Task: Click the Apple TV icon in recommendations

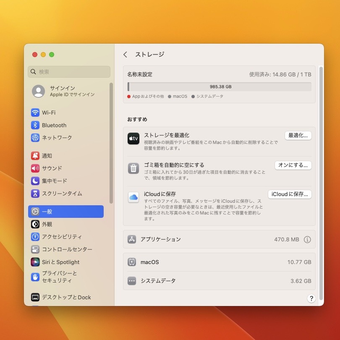Action: [133, 139]
